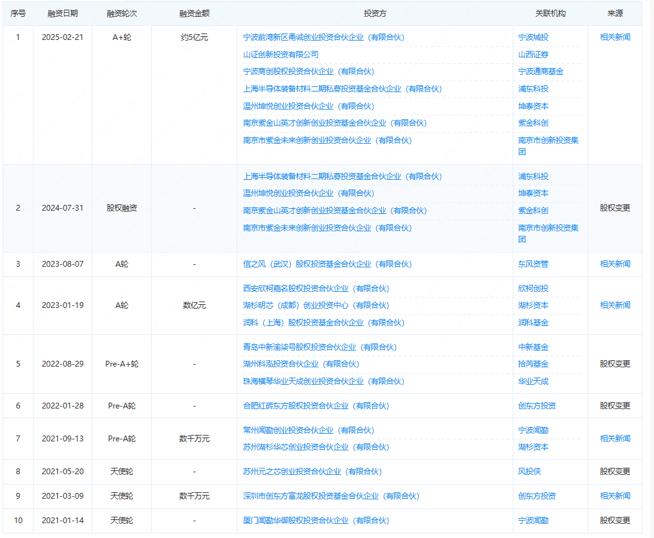
Task: Open affiliated institution 华业天成
Action: click(533, 381)
